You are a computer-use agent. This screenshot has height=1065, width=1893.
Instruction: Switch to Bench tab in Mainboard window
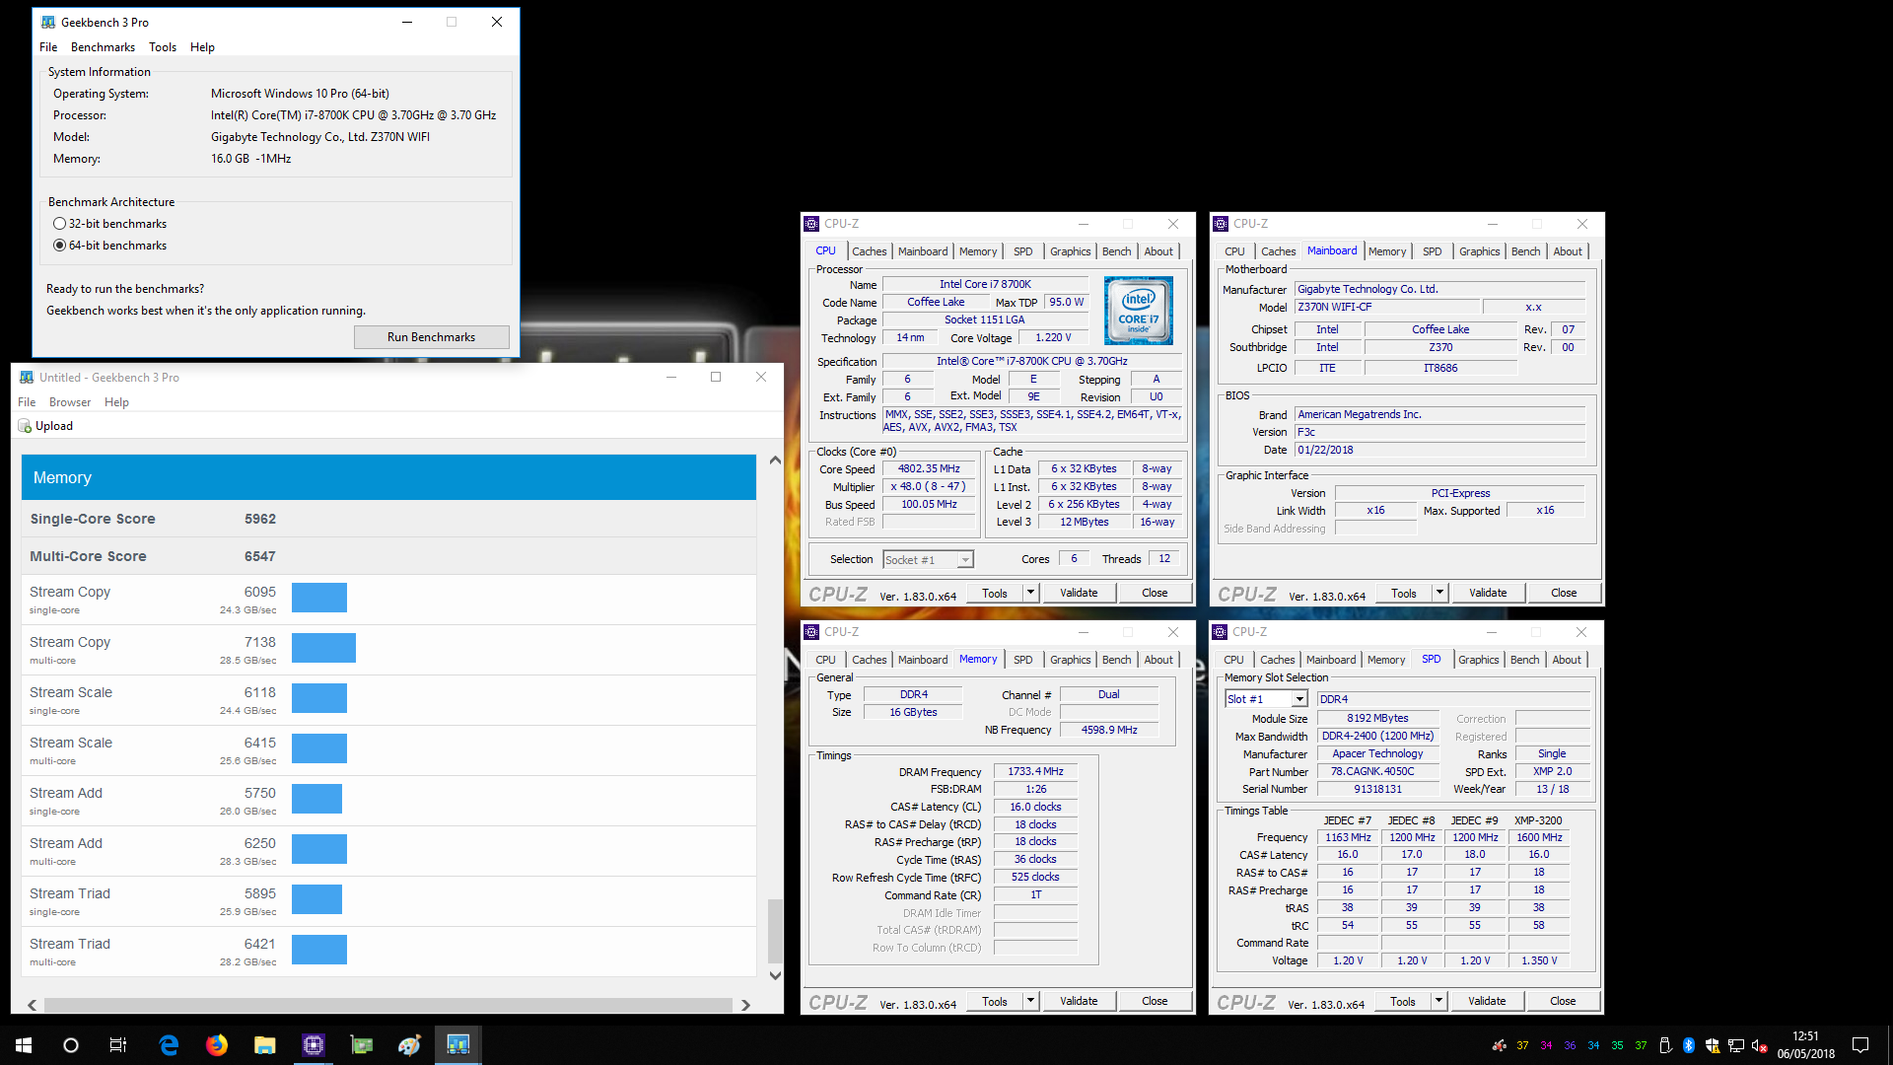[x=1525, y=251]
